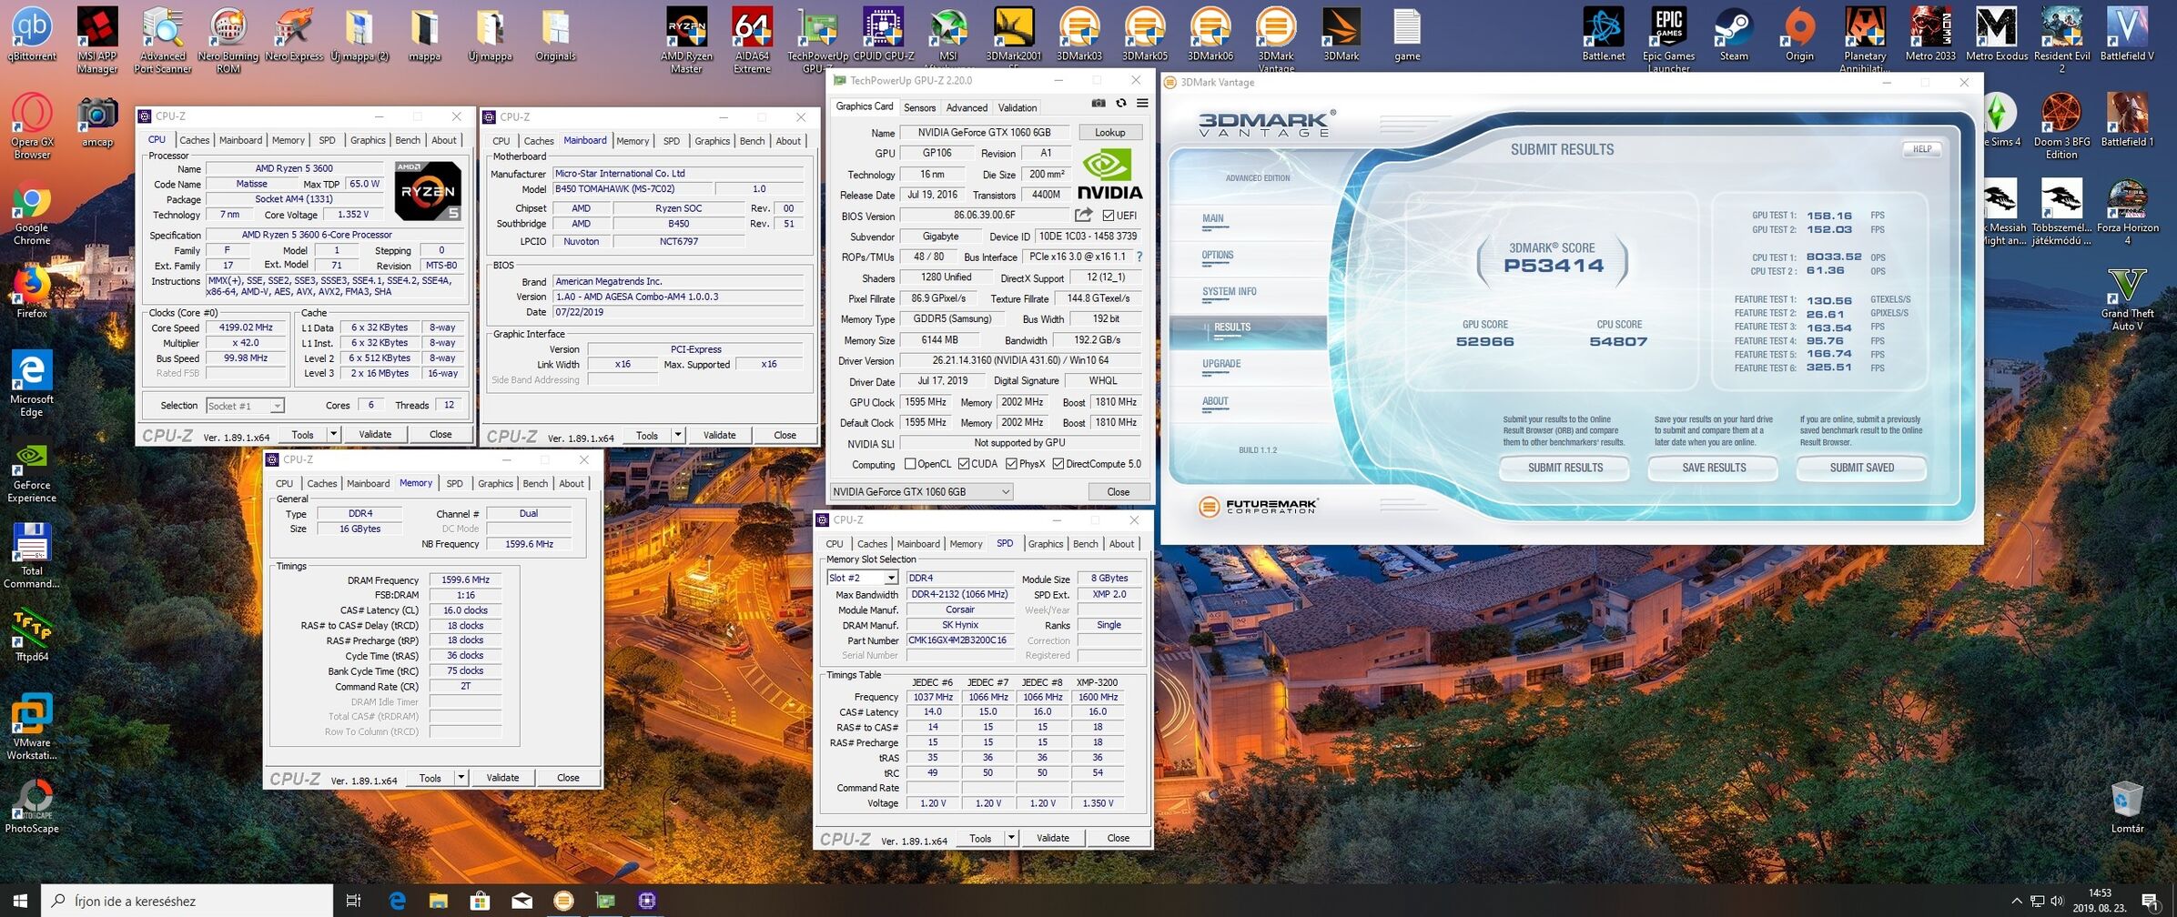This screenshot has height=917, width=2177.
Task: Select the 3DMark03 desktop icon
Action: click(x=1079, y=35)
